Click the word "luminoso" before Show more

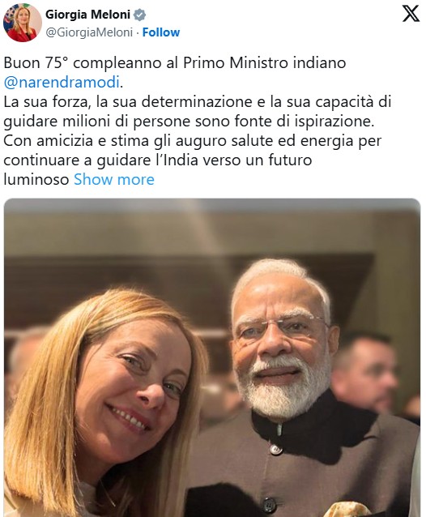36,180
